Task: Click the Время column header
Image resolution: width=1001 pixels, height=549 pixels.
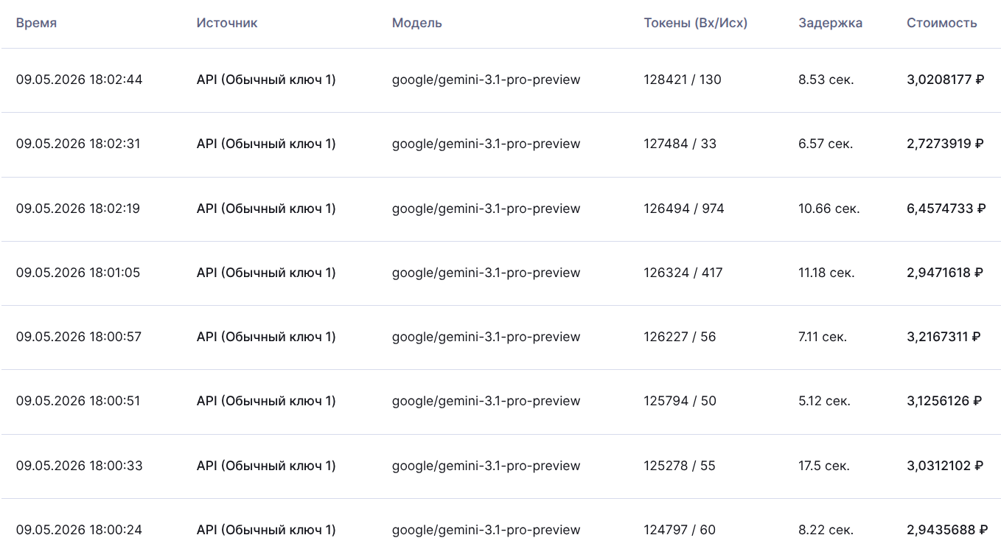Action: point(36,23)
